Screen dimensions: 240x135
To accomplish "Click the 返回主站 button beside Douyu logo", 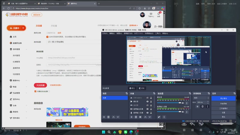I will [x=37, y=15].
